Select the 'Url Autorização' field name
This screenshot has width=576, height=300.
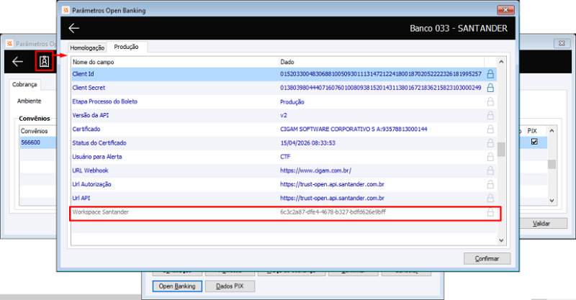(91, 184)
